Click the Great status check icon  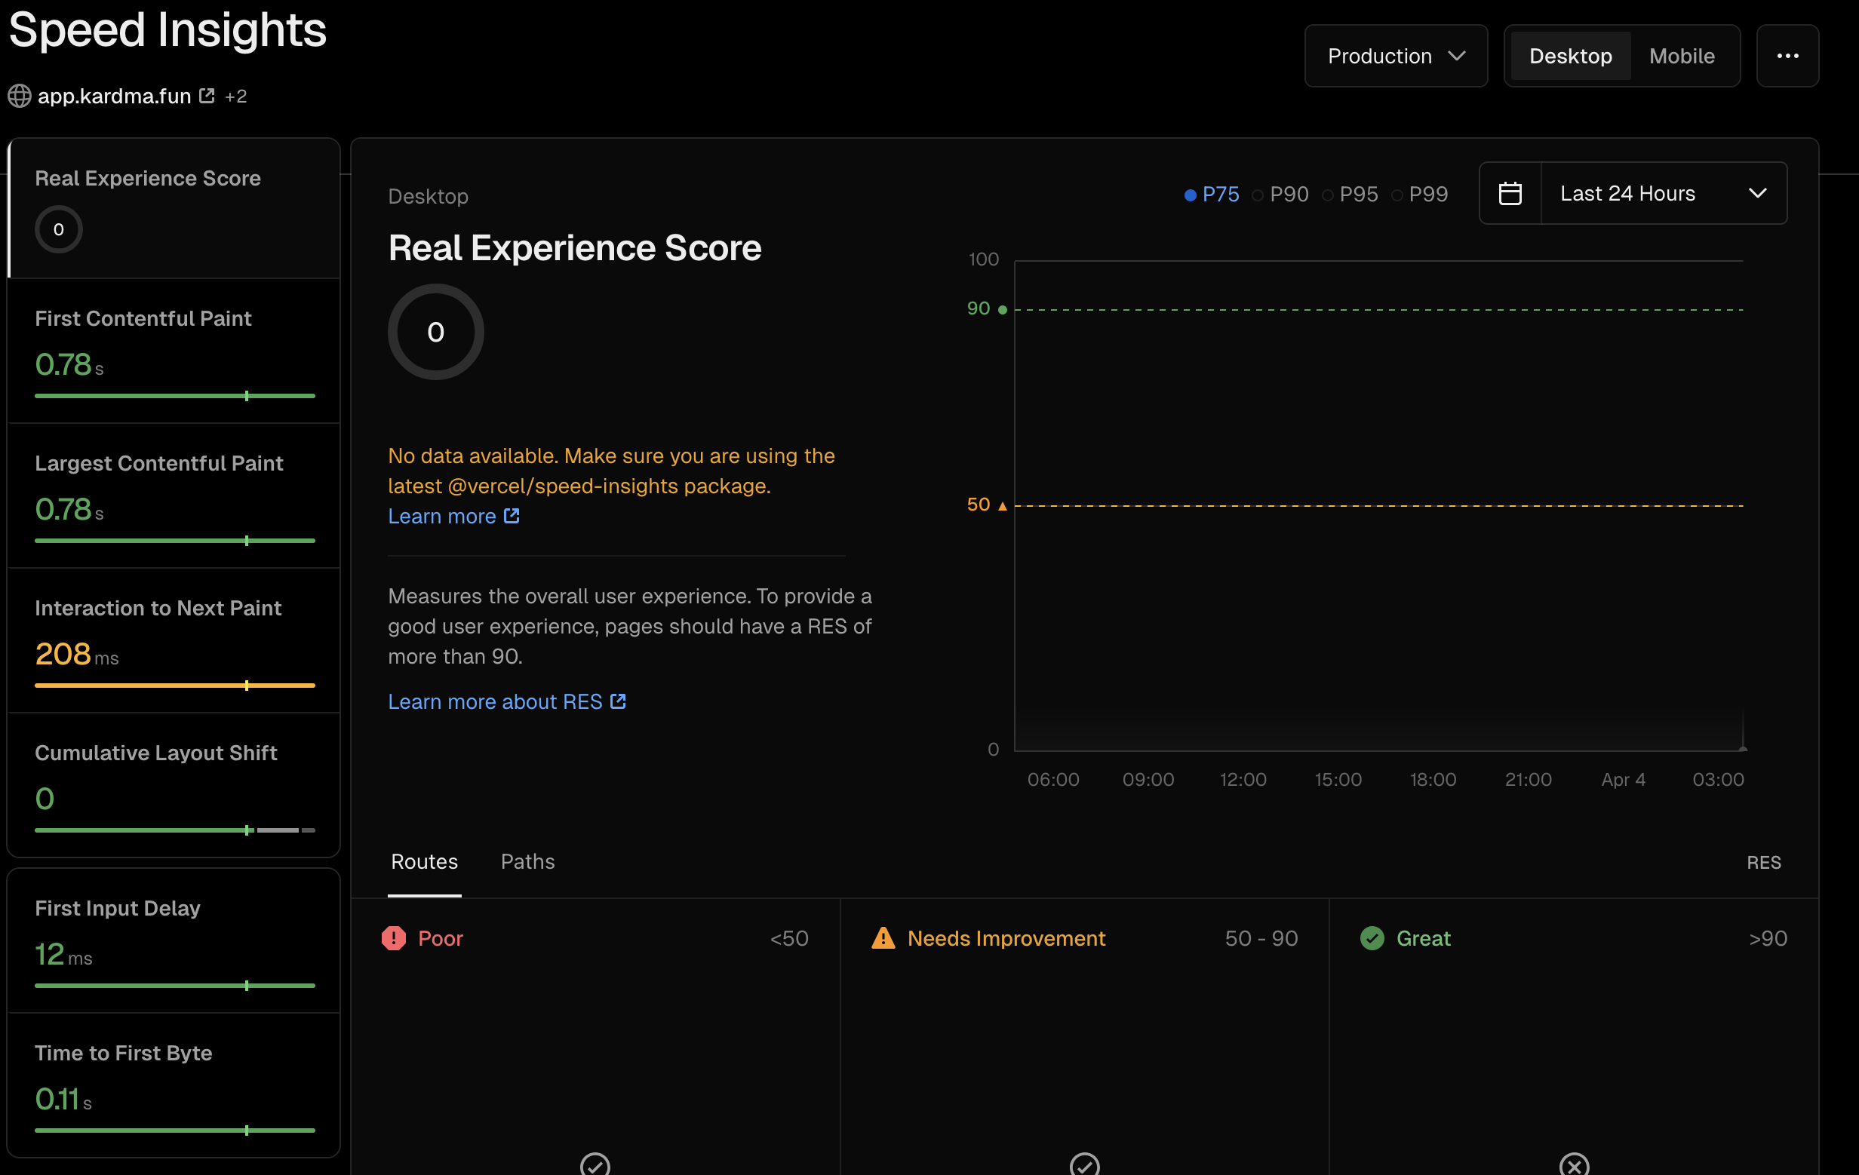(x=1372, y=938)
